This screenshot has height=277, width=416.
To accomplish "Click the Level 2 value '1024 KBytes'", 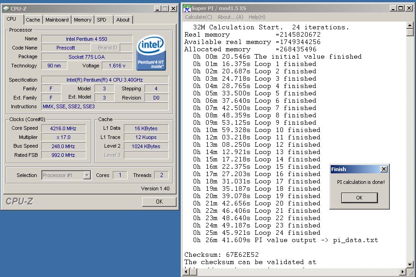I will coord(146,146).
